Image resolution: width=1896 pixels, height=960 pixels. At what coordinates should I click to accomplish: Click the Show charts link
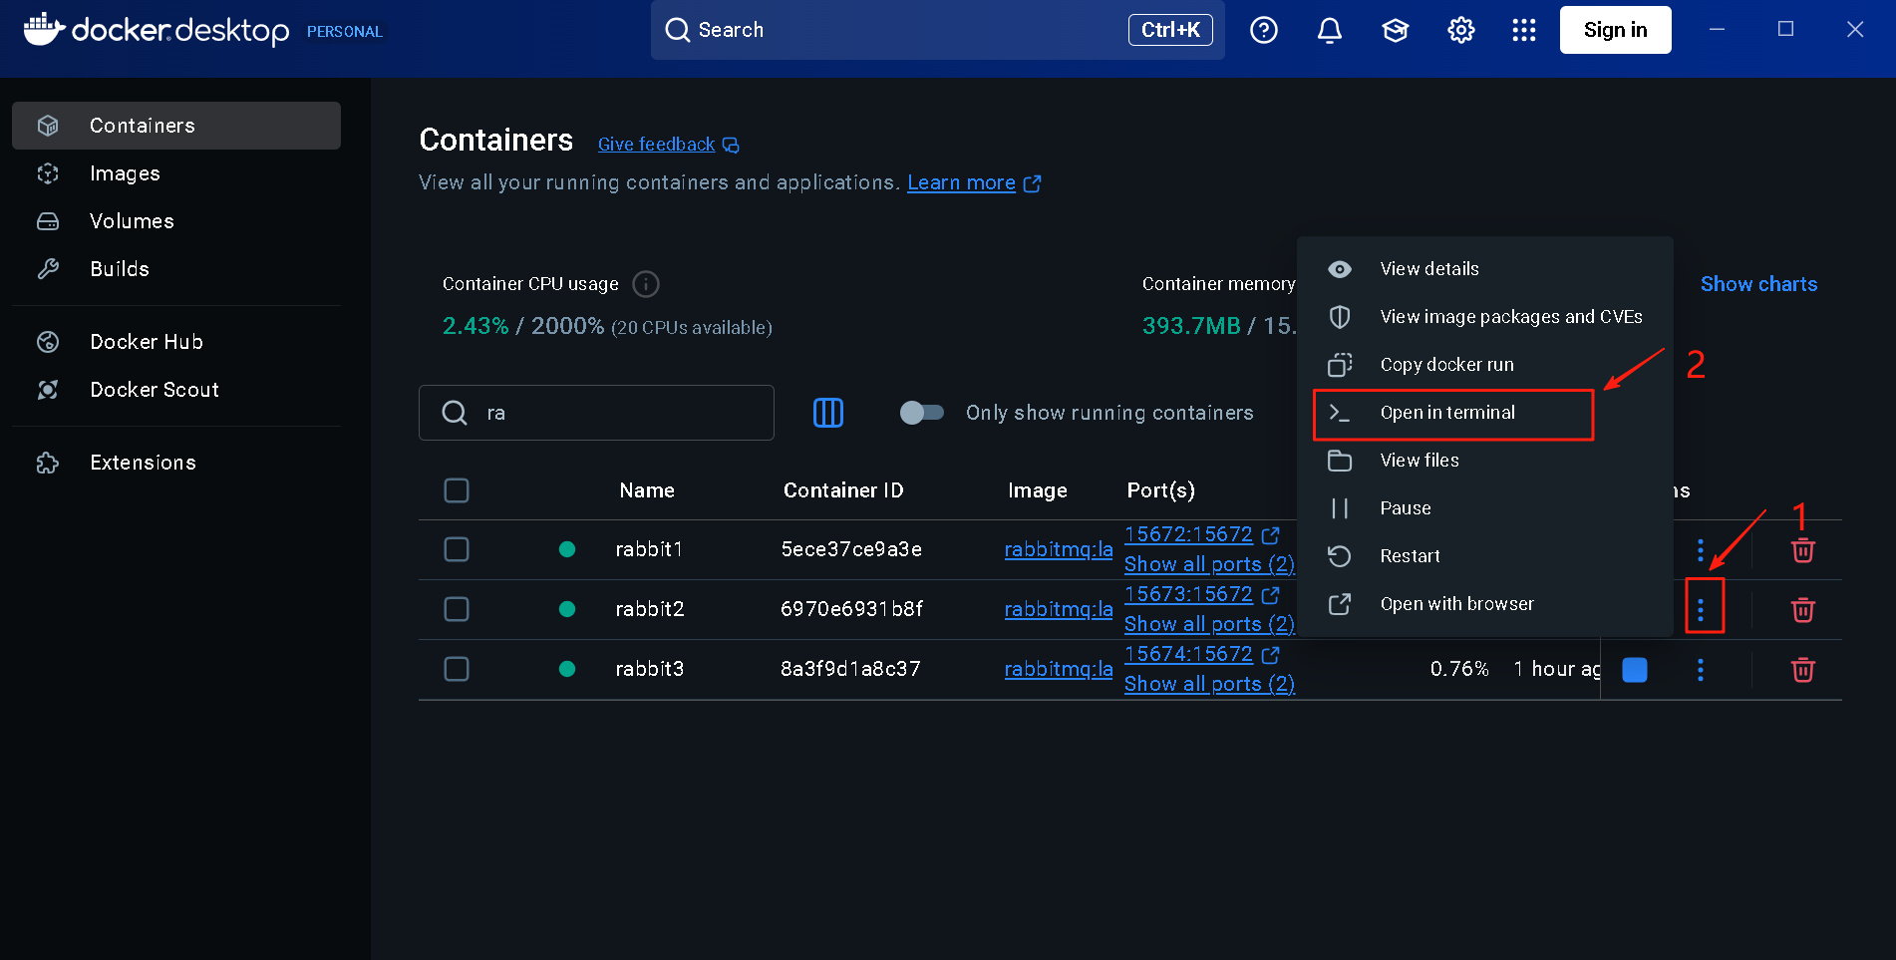pyautogui.click(x=1757, y=284)
